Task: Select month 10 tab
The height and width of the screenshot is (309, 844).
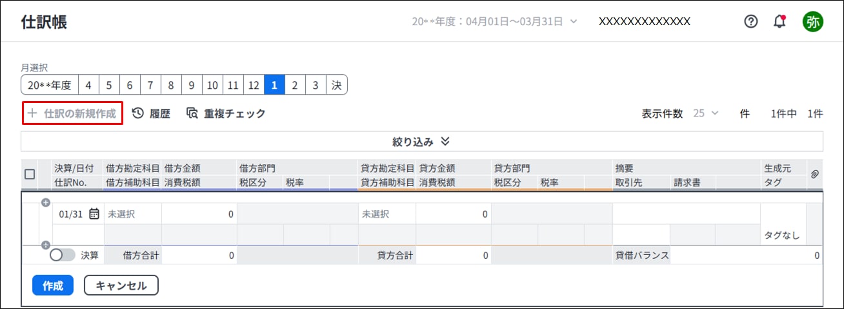Action: coord(212,85)
